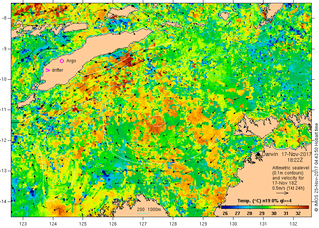Click latitude axis label '-9'
319x228 pixels.
[4, 49]
